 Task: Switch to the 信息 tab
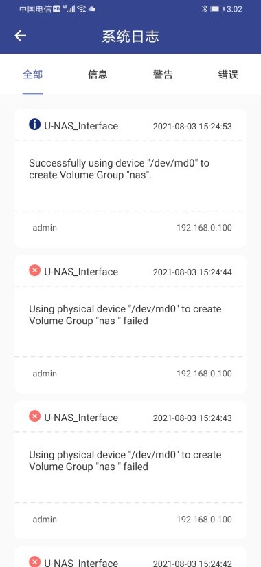tap(98, 74)
